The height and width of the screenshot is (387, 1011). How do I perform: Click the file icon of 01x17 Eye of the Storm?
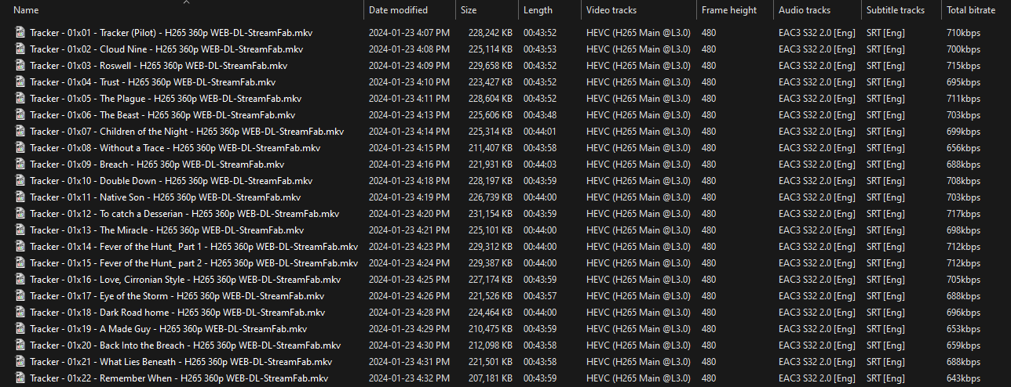click(20, 296)
